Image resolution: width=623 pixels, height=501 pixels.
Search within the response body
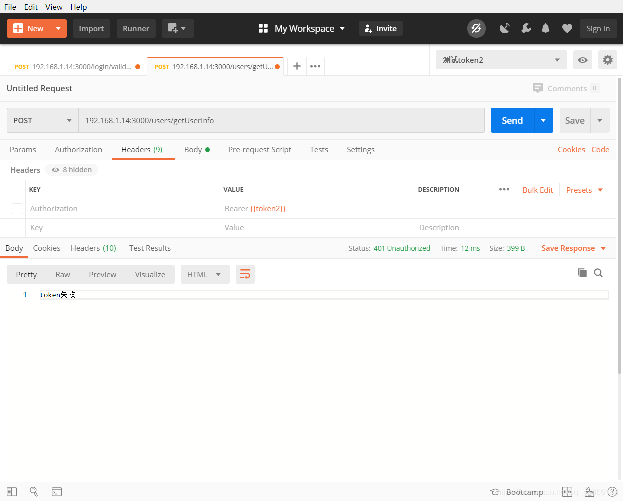[598, 273]
